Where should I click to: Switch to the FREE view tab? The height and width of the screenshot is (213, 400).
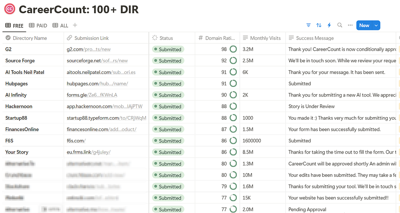point(14,26)
